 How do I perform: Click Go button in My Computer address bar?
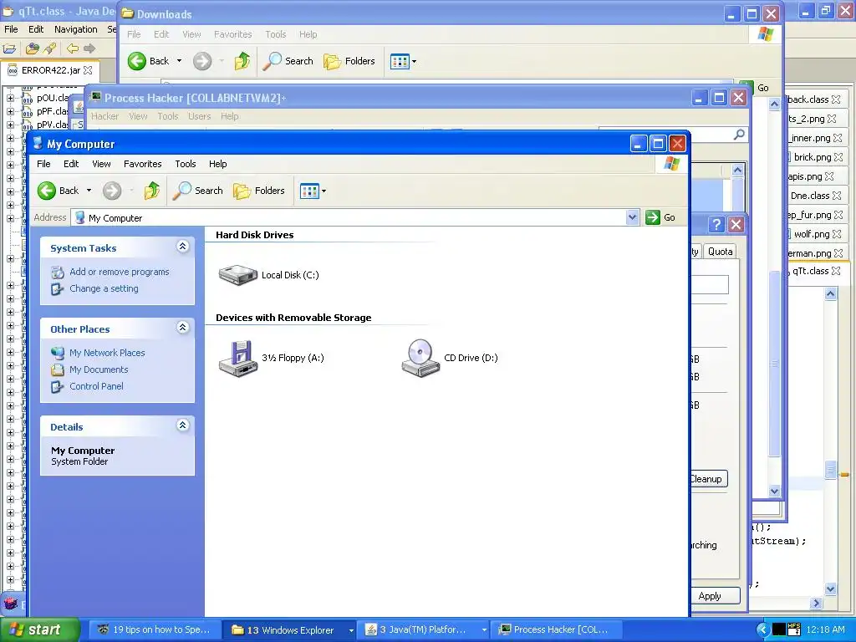point(660,217)
